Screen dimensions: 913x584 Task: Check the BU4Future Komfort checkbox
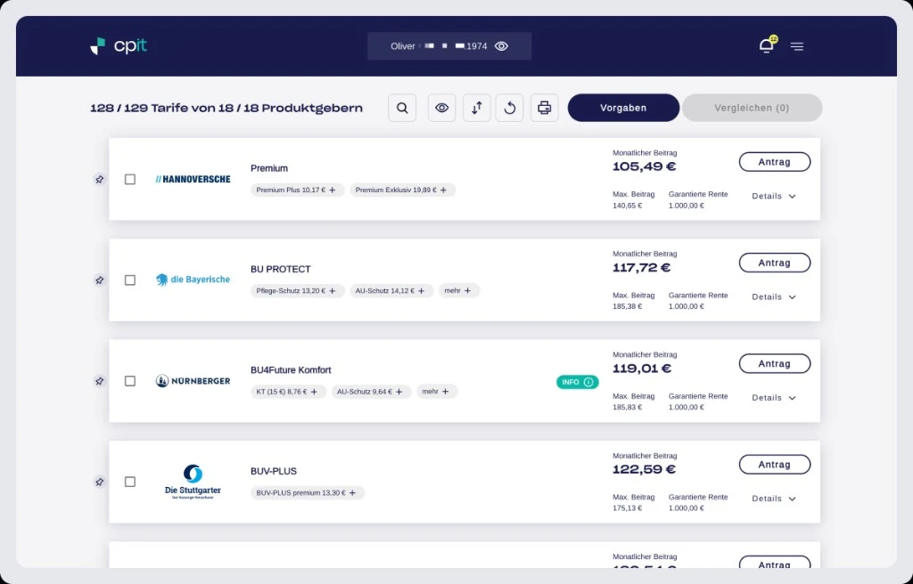[130, 381]
